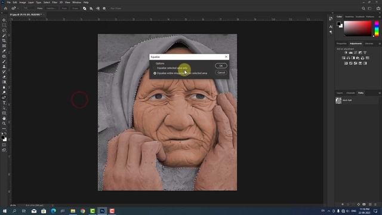Select the History Brush tool

(x=4, y=72)
